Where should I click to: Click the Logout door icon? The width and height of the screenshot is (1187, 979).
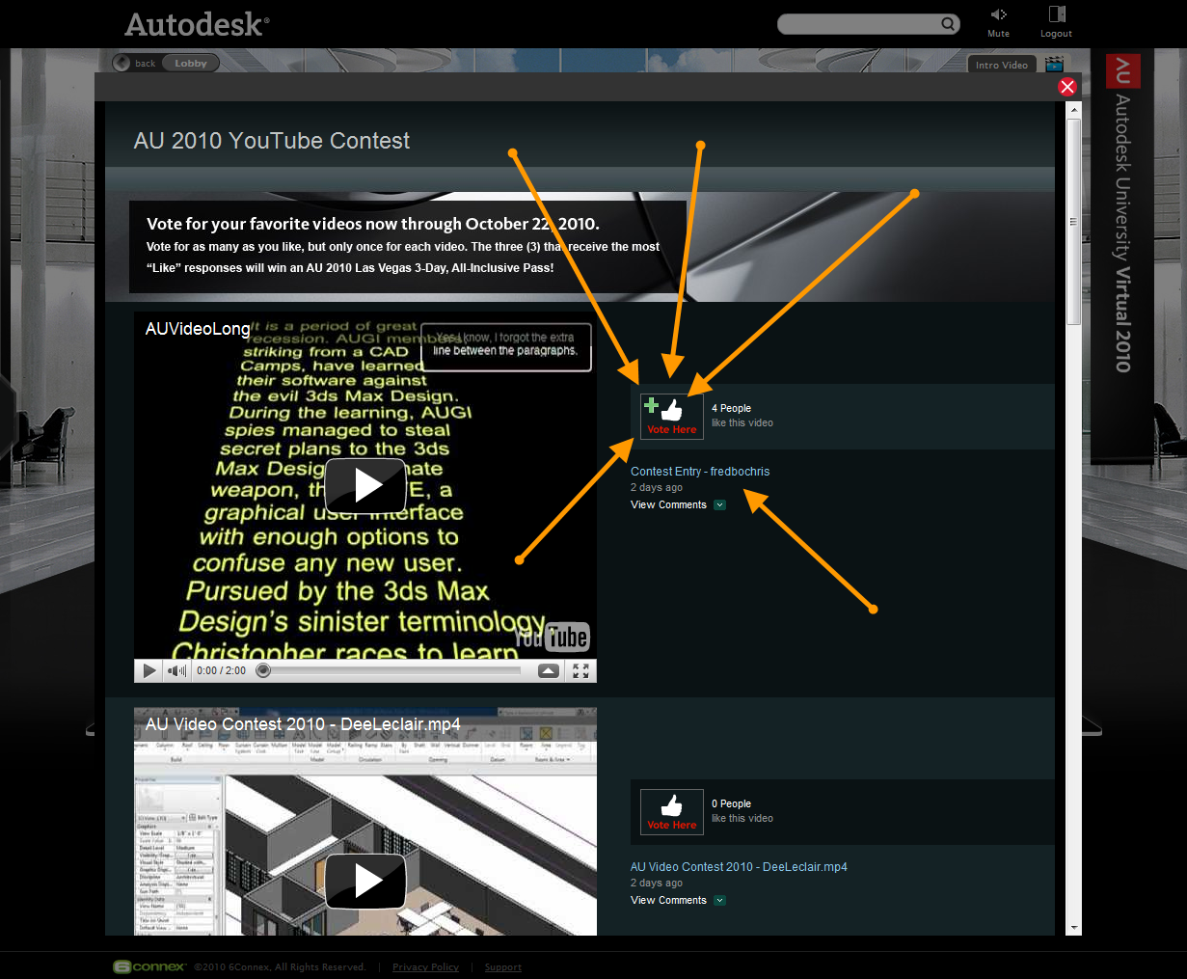click(x=1057, y=14)
